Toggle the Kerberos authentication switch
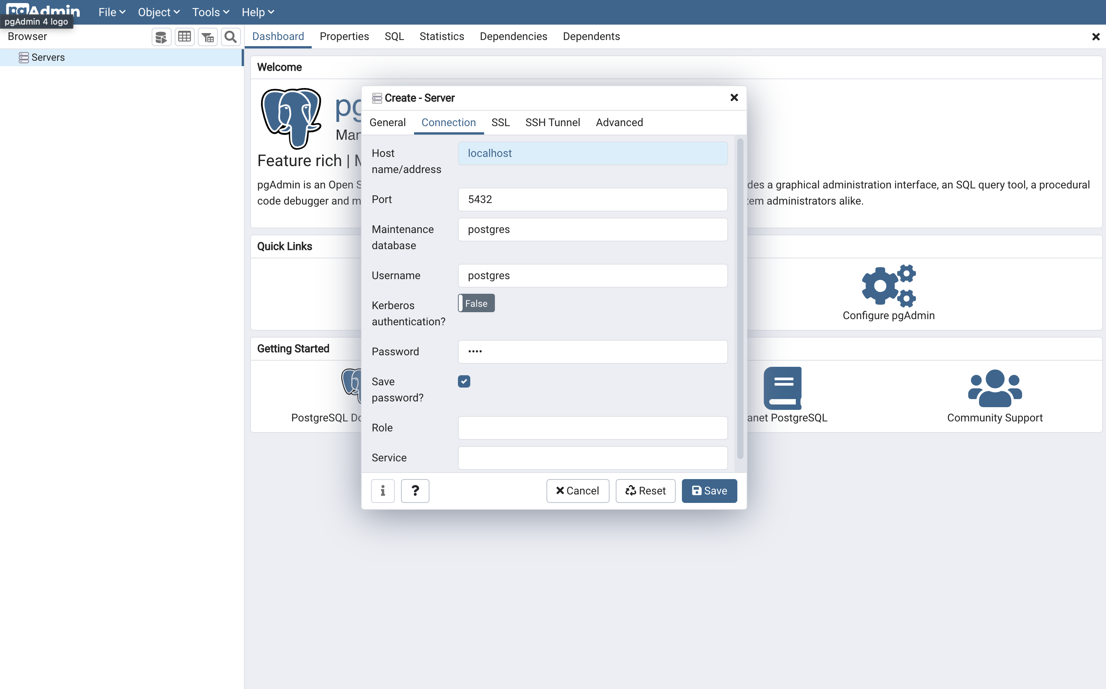 pos(476,303)
